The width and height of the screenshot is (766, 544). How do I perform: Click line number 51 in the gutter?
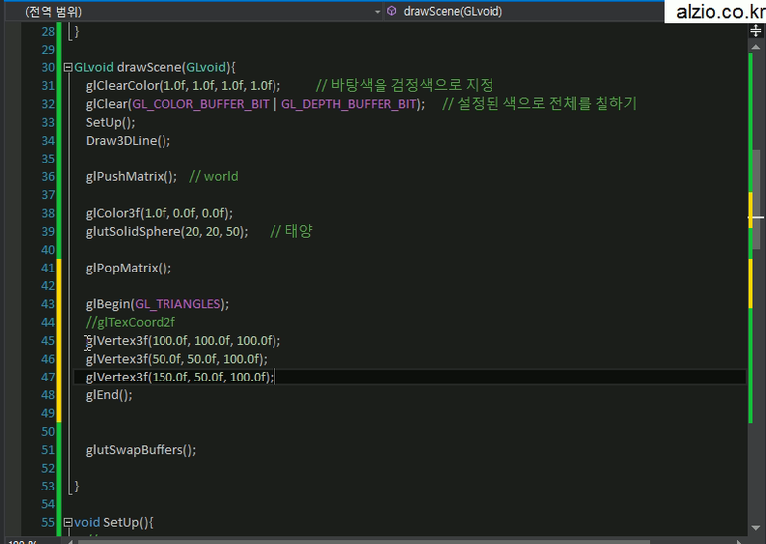(48, 450)
